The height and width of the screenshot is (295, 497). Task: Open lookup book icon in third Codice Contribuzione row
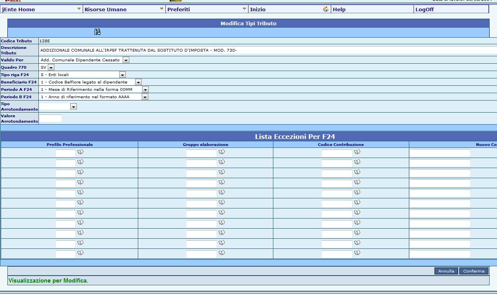point(357,172)
